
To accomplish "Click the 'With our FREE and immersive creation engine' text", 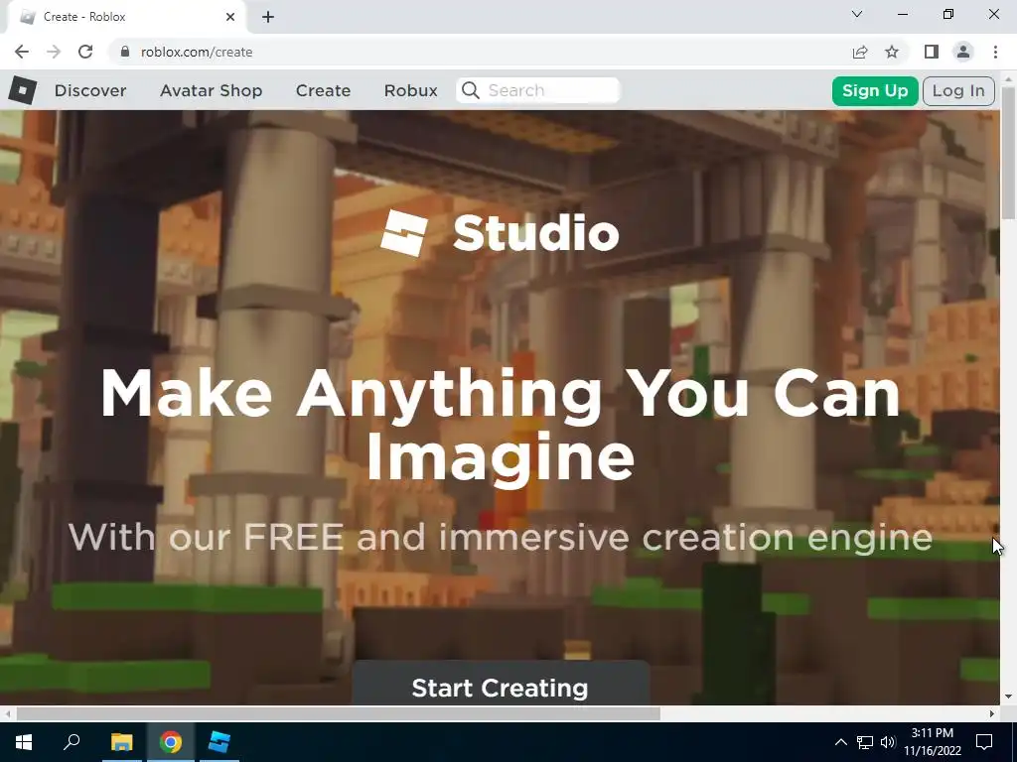I will point(501,537).
